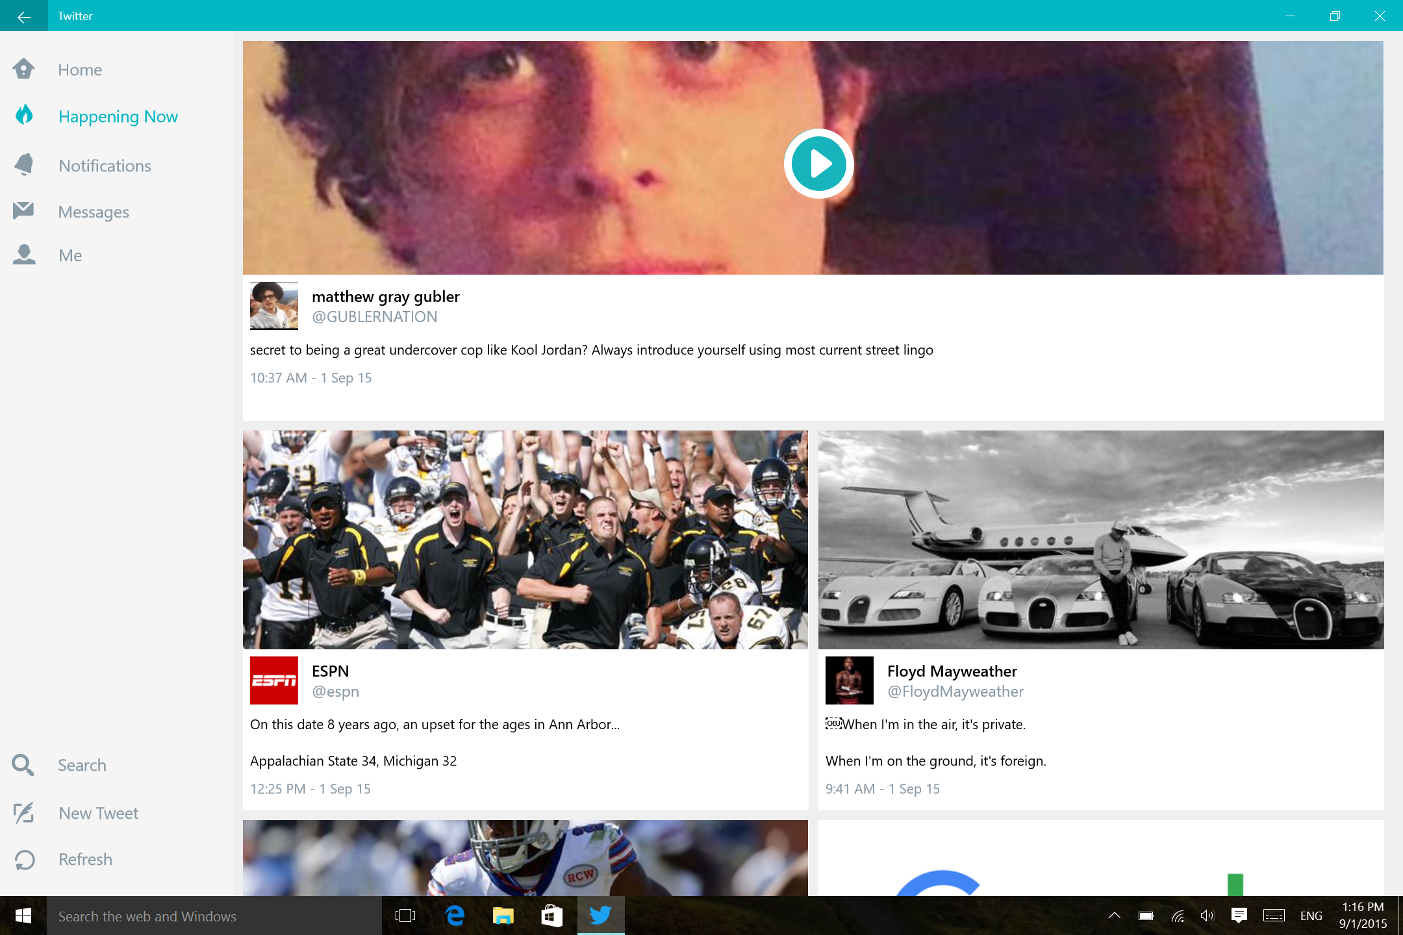Select Happening Now in sidebar
The height and width of the screenshot is (935, 1403).
(118, 117)
